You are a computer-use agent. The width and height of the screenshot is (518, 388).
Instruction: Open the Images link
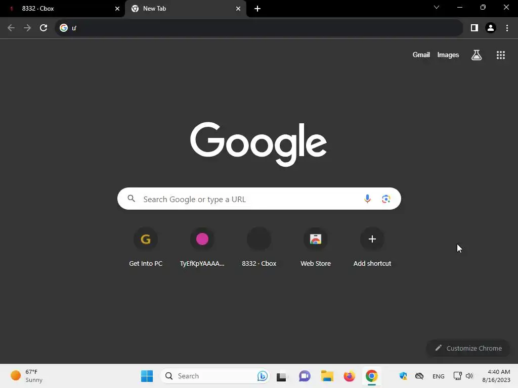click(448, 55)
